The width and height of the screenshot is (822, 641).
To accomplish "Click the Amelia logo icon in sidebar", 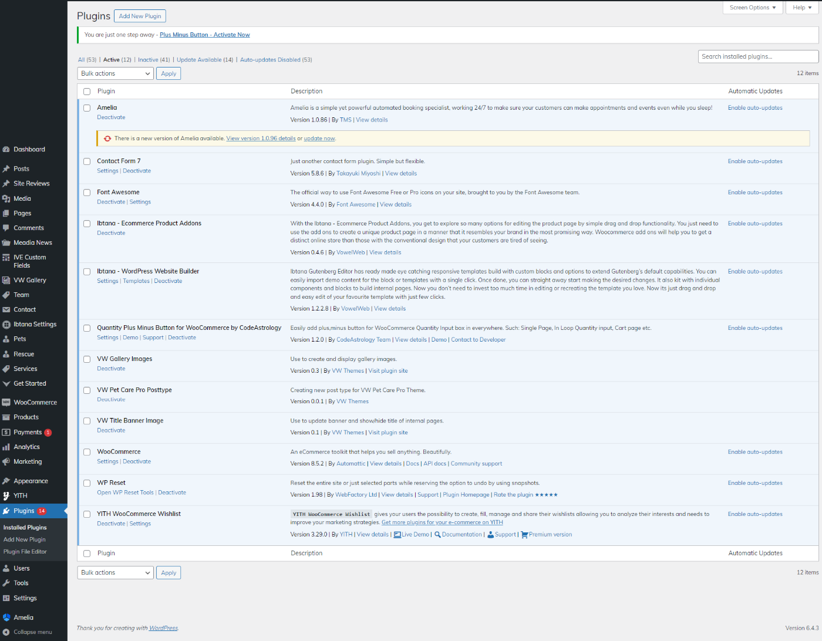I will point(6,618).
